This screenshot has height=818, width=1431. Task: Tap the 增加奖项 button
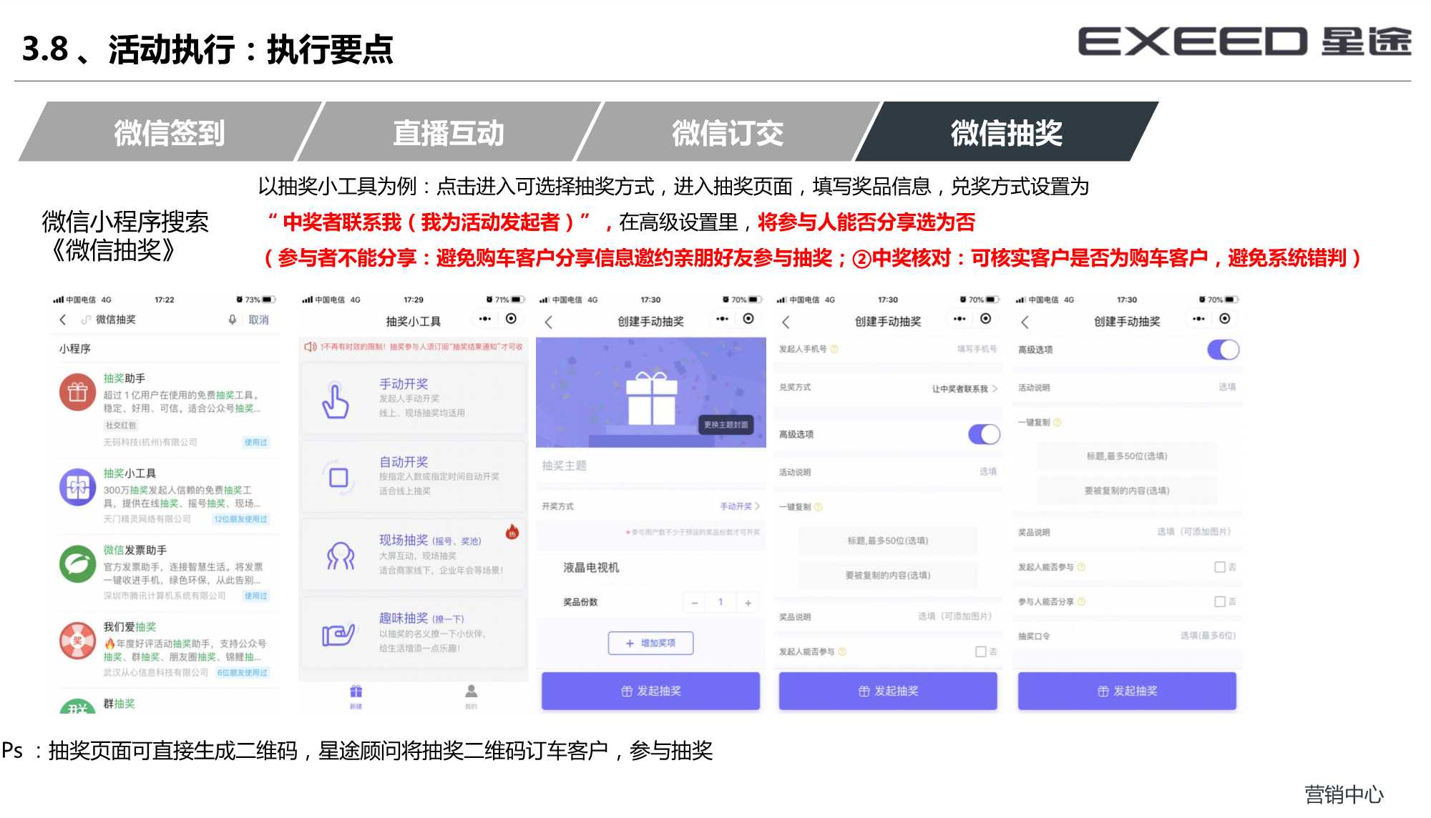point(650,643)
